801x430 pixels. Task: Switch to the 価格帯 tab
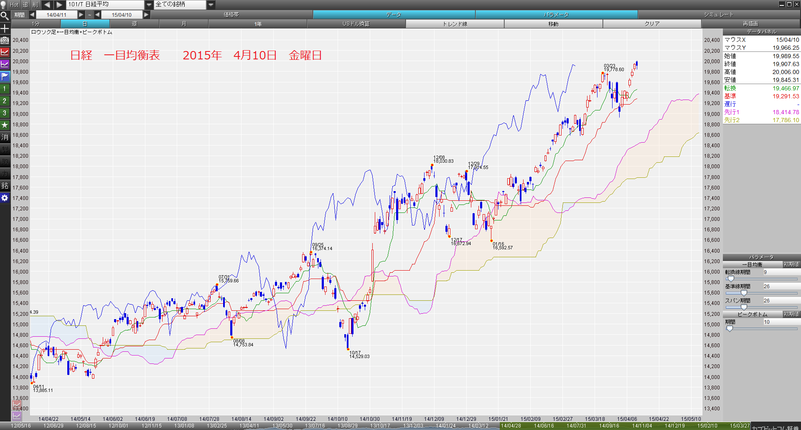231,15
